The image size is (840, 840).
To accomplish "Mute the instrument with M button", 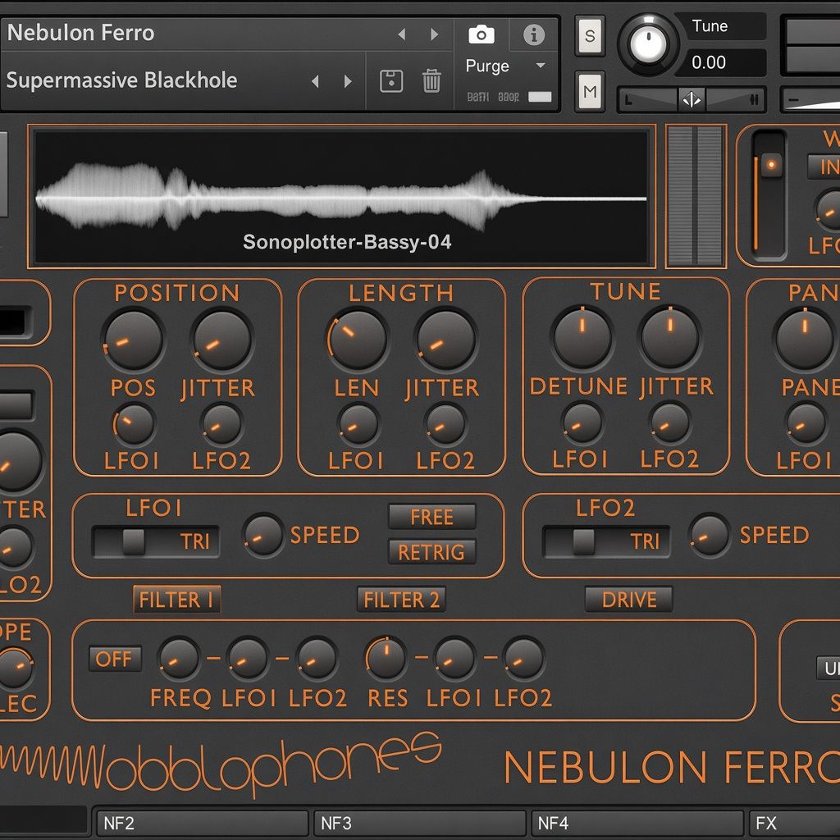I will click(x=590, y=92).
